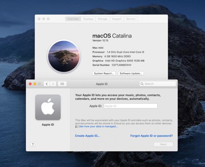Open the Service tab in About This Mac
205x167 pixels.
(x=131, y=19)
